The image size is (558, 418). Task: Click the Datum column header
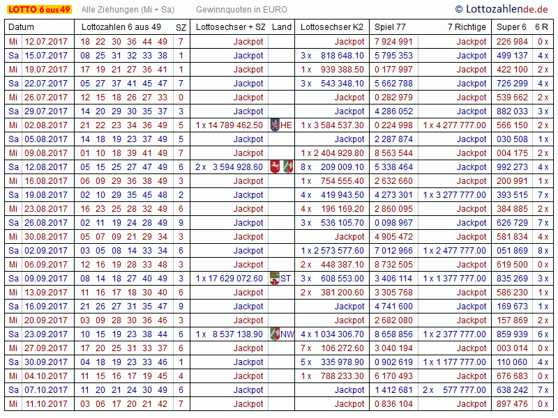(x=21, y=26)
